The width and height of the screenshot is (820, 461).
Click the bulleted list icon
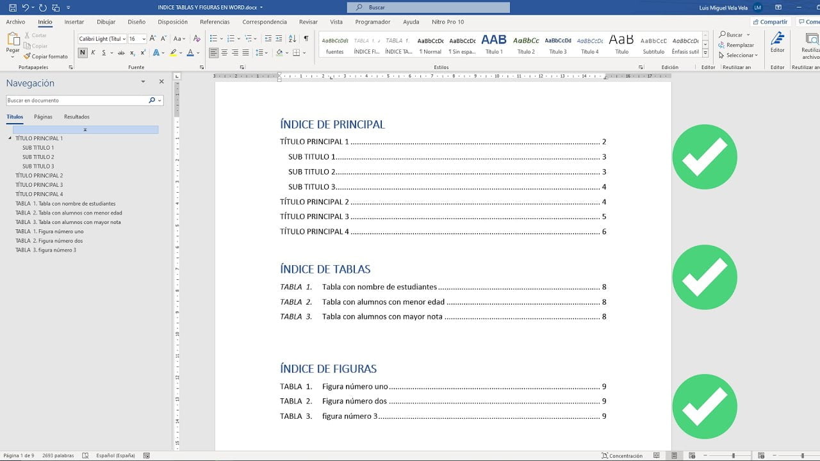coord(214,39)
